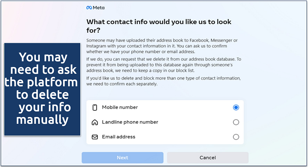Choose the Email address radio button

click(x=236, y=137)
